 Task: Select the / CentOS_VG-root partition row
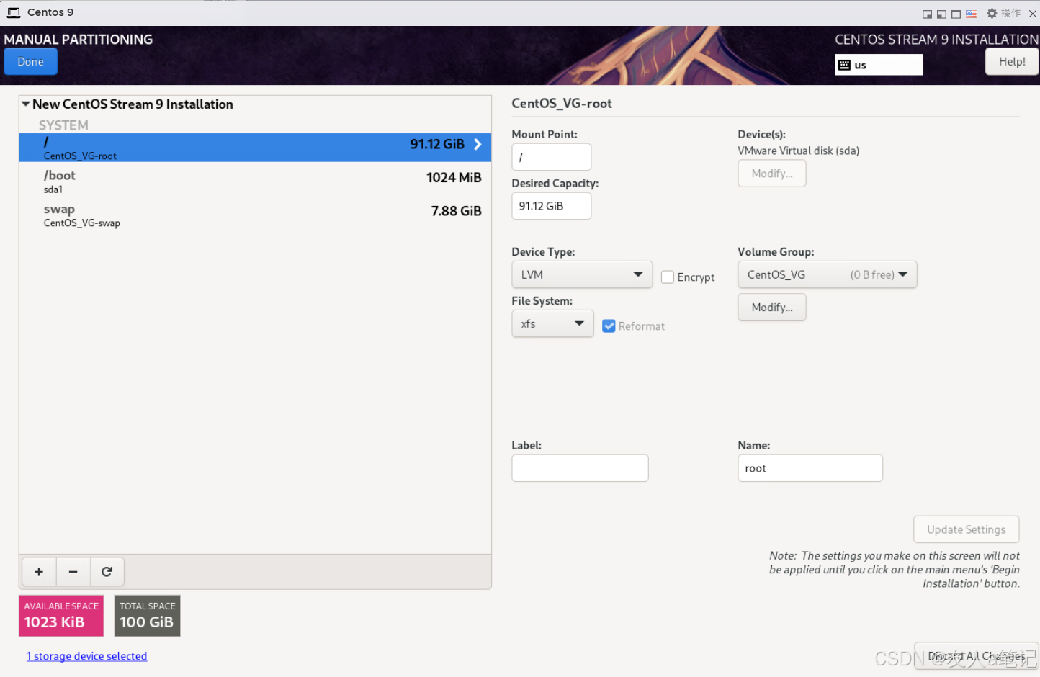(255, 148)
